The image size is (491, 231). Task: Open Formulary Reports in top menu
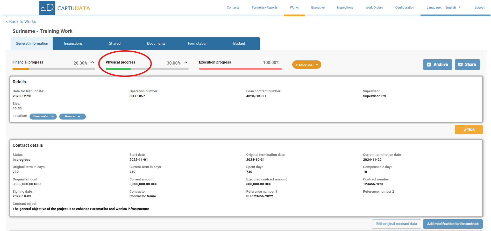click(265, 8)
